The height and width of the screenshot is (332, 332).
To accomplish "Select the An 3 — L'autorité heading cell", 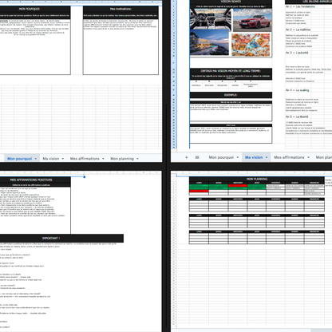I will (297, 53).
